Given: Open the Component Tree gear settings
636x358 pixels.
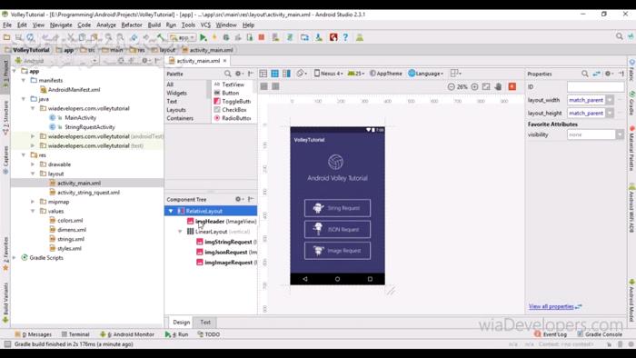Looking at the screenshot, I should [x=239, y=199].
